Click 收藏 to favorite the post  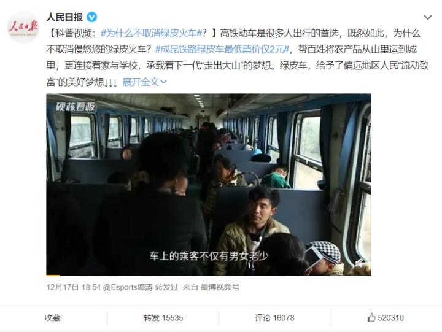coord(52,318)
